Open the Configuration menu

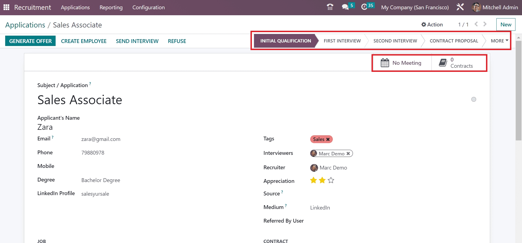click(148, 7)
